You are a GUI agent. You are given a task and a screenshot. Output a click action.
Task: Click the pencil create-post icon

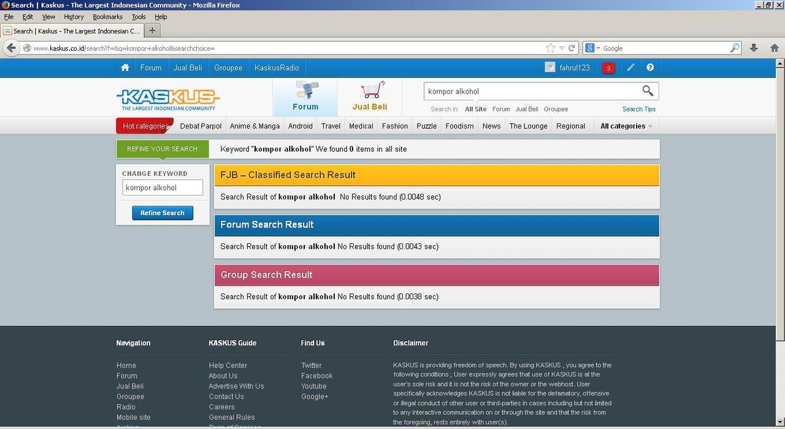(x=630, y=67)
